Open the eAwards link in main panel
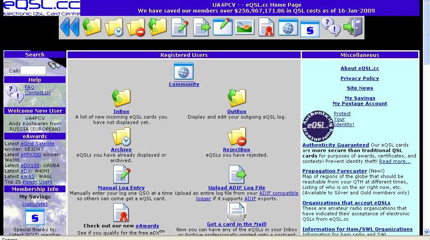430x240 pixels. tap(147, 226)
